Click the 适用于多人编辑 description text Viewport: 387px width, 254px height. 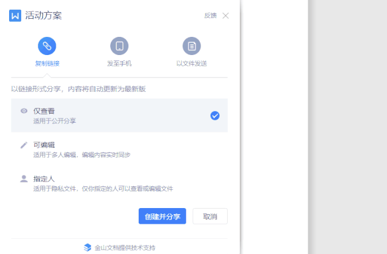coord(82,155)
